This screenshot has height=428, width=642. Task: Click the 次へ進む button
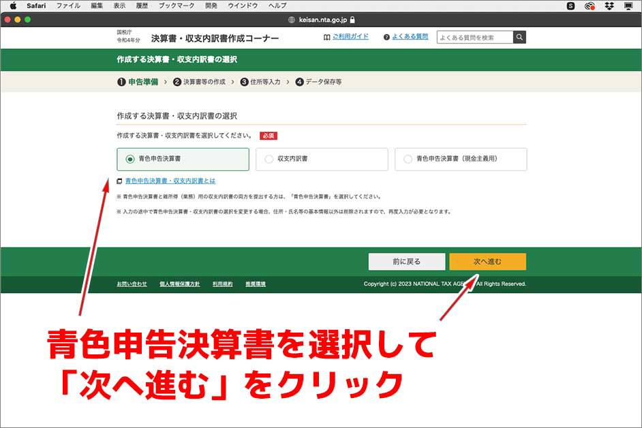487,262
